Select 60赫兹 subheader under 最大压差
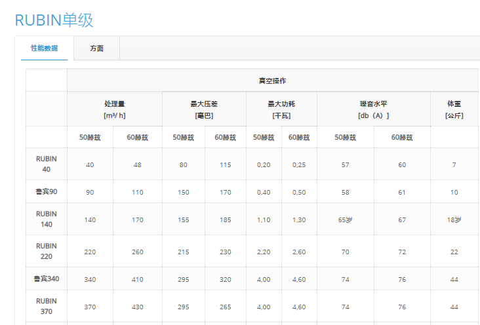 coord(226,138)
